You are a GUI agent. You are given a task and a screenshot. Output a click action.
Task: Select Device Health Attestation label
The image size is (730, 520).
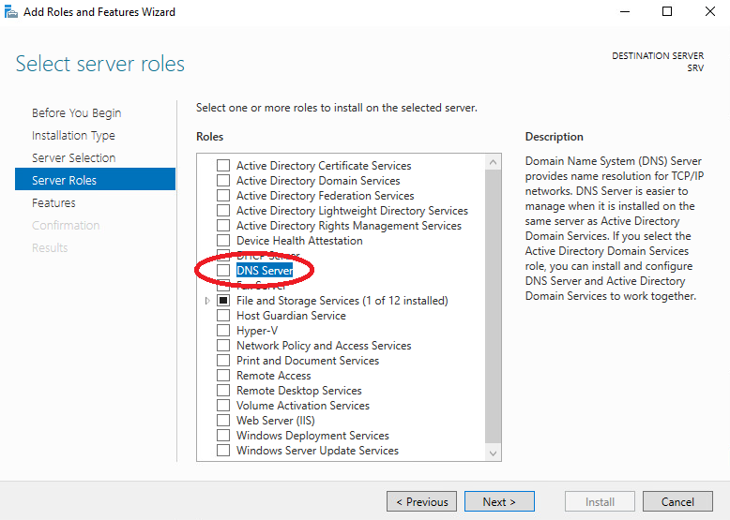click(x=299, y=240)
